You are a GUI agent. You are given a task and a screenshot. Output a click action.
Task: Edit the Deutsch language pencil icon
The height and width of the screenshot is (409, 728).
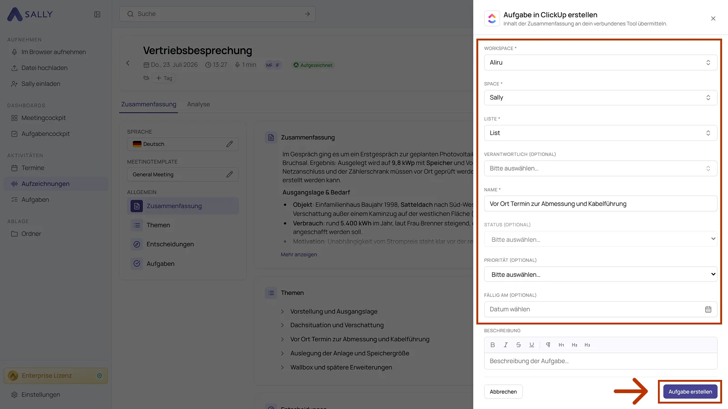coord(229,144)
